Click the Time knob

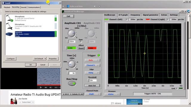[x=72, y=64]
